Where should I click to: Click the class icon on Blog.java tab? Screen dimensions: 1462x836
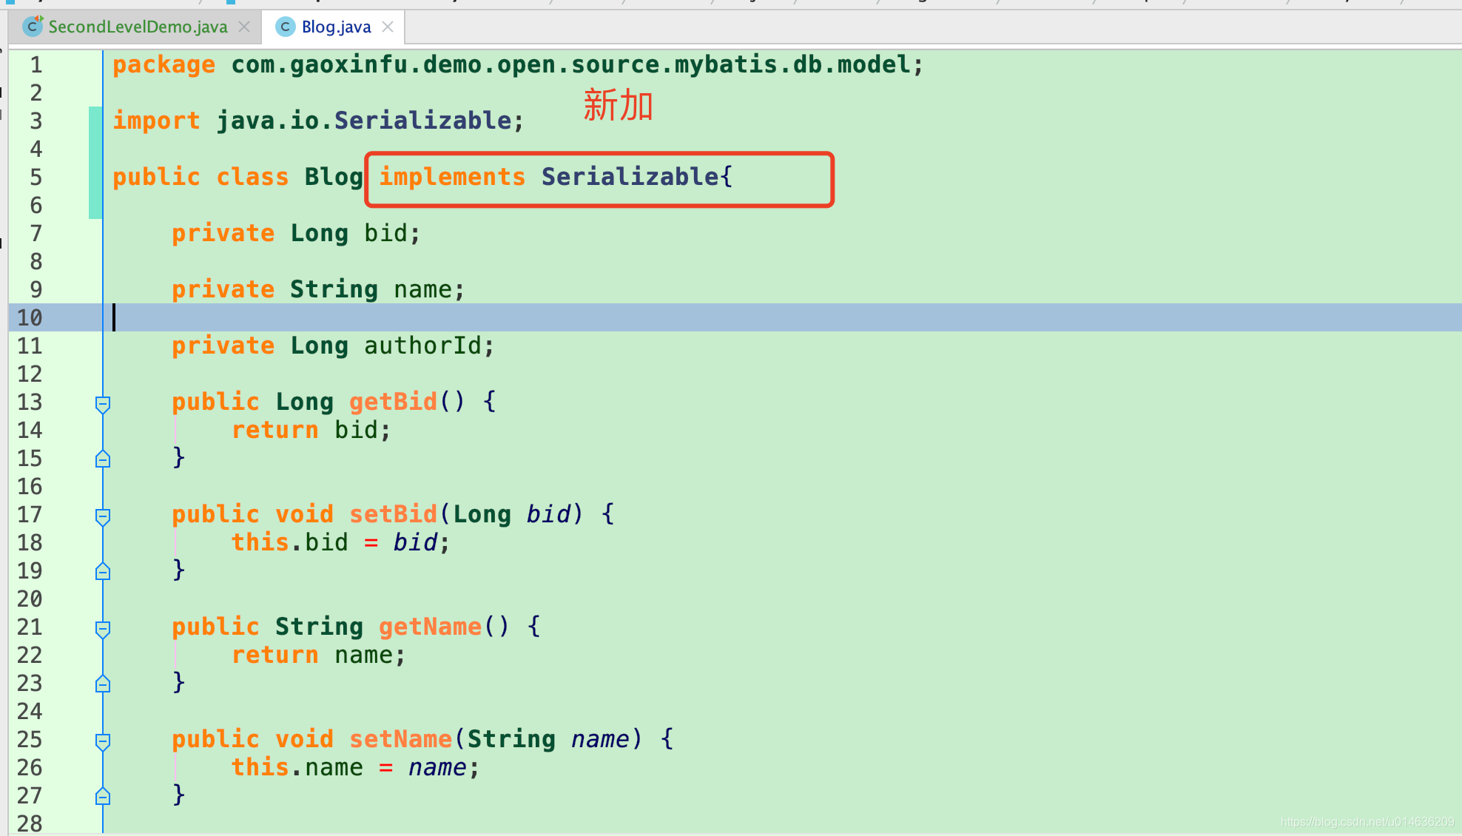point(285,27)
